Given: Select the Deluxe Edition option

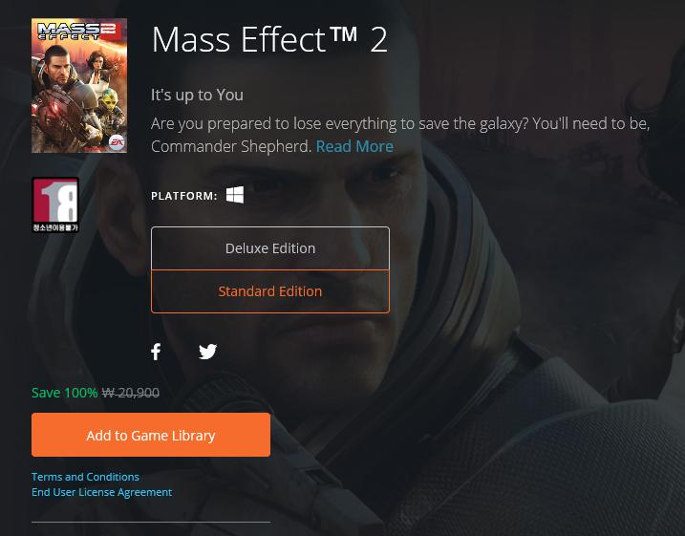Looking at the screenshot, I should 270,248.
